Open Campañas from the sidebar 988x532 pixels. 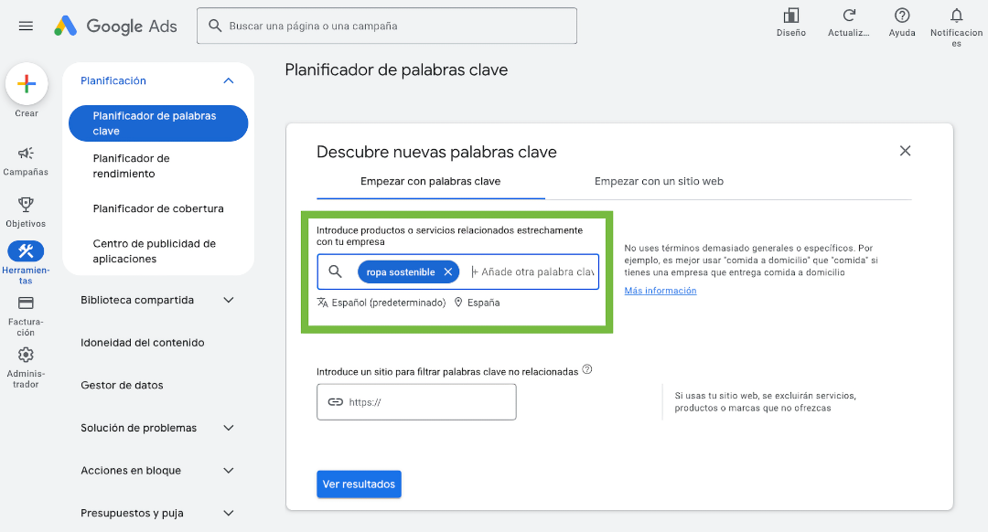[26, 153]
